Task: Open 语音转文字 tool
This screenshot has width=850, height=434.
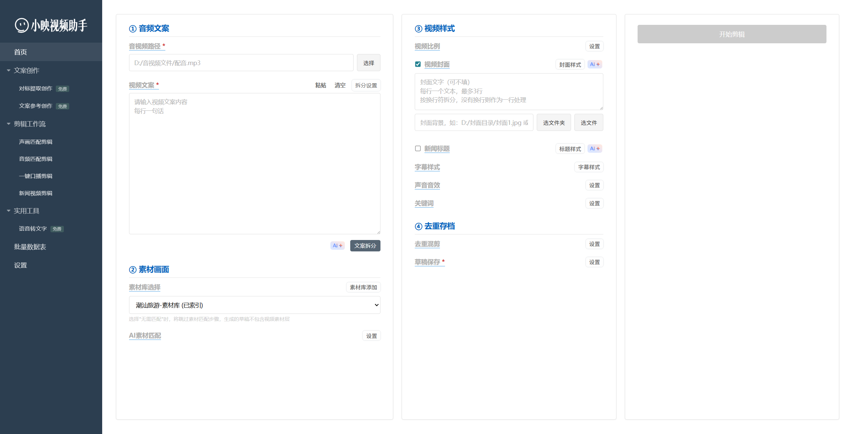Action: 33,229
